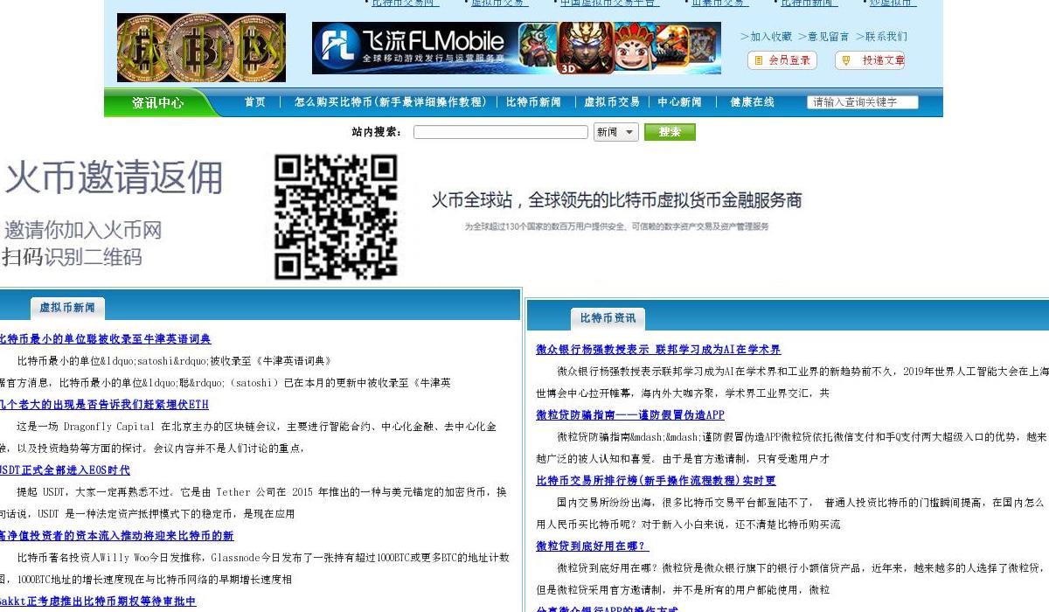Click the green 搜索 button
The width and height of the screenshot is (1049, 612).
[x=670, y=132]
